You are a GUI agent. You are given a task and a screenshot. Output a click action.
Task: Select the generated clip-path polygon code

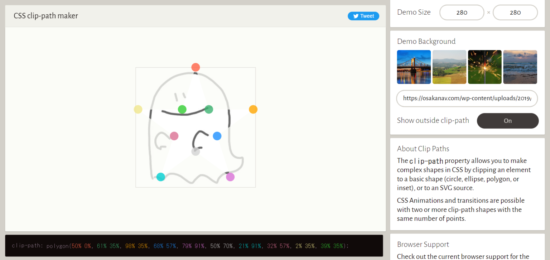pos(179,246)
